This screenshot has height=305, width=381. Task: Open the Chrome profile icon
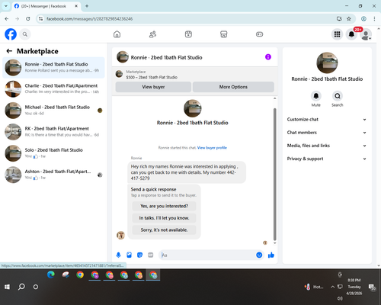pos(363,19)
